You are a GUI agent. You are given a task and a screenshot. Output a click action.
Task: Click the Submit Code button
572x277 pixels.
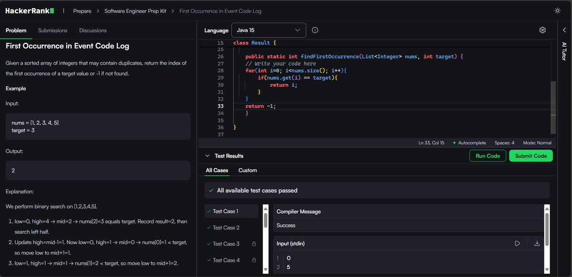[531, 155]
